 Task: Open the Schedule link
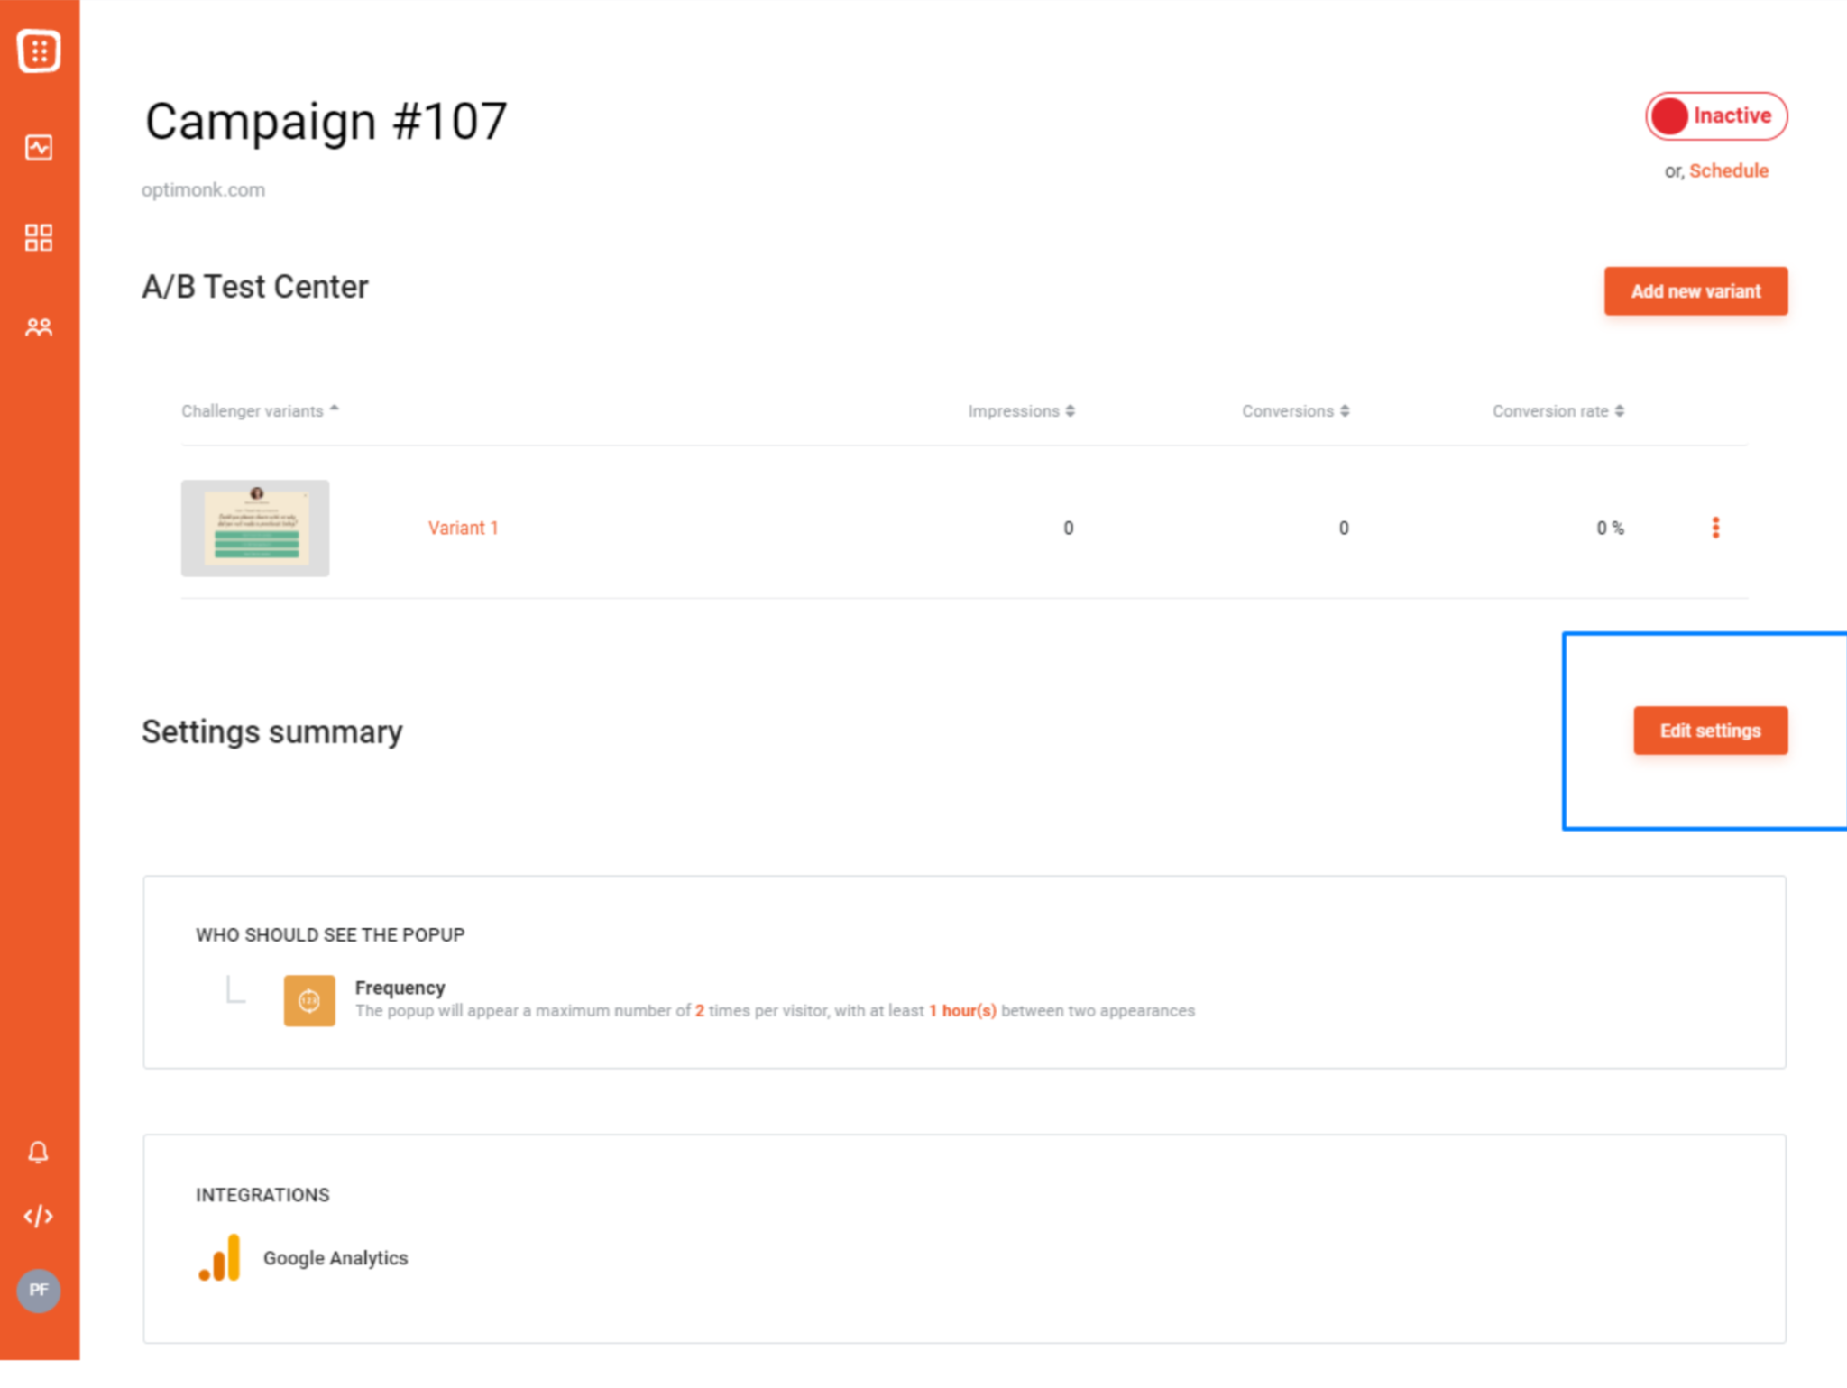coord(1728,170)
